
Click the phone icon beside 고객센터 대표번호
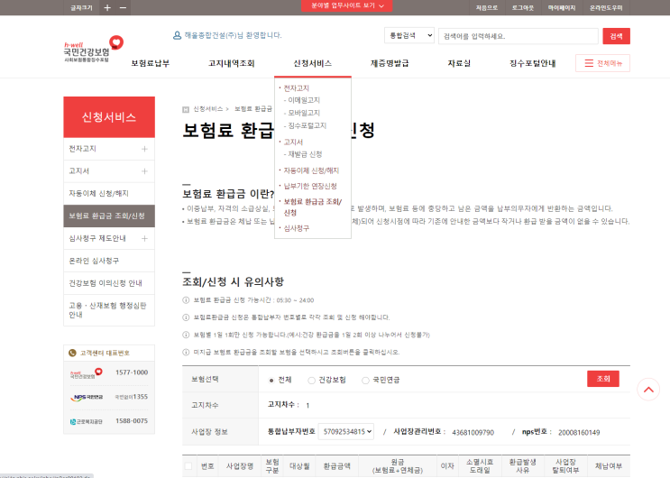(x=73, y=354)
